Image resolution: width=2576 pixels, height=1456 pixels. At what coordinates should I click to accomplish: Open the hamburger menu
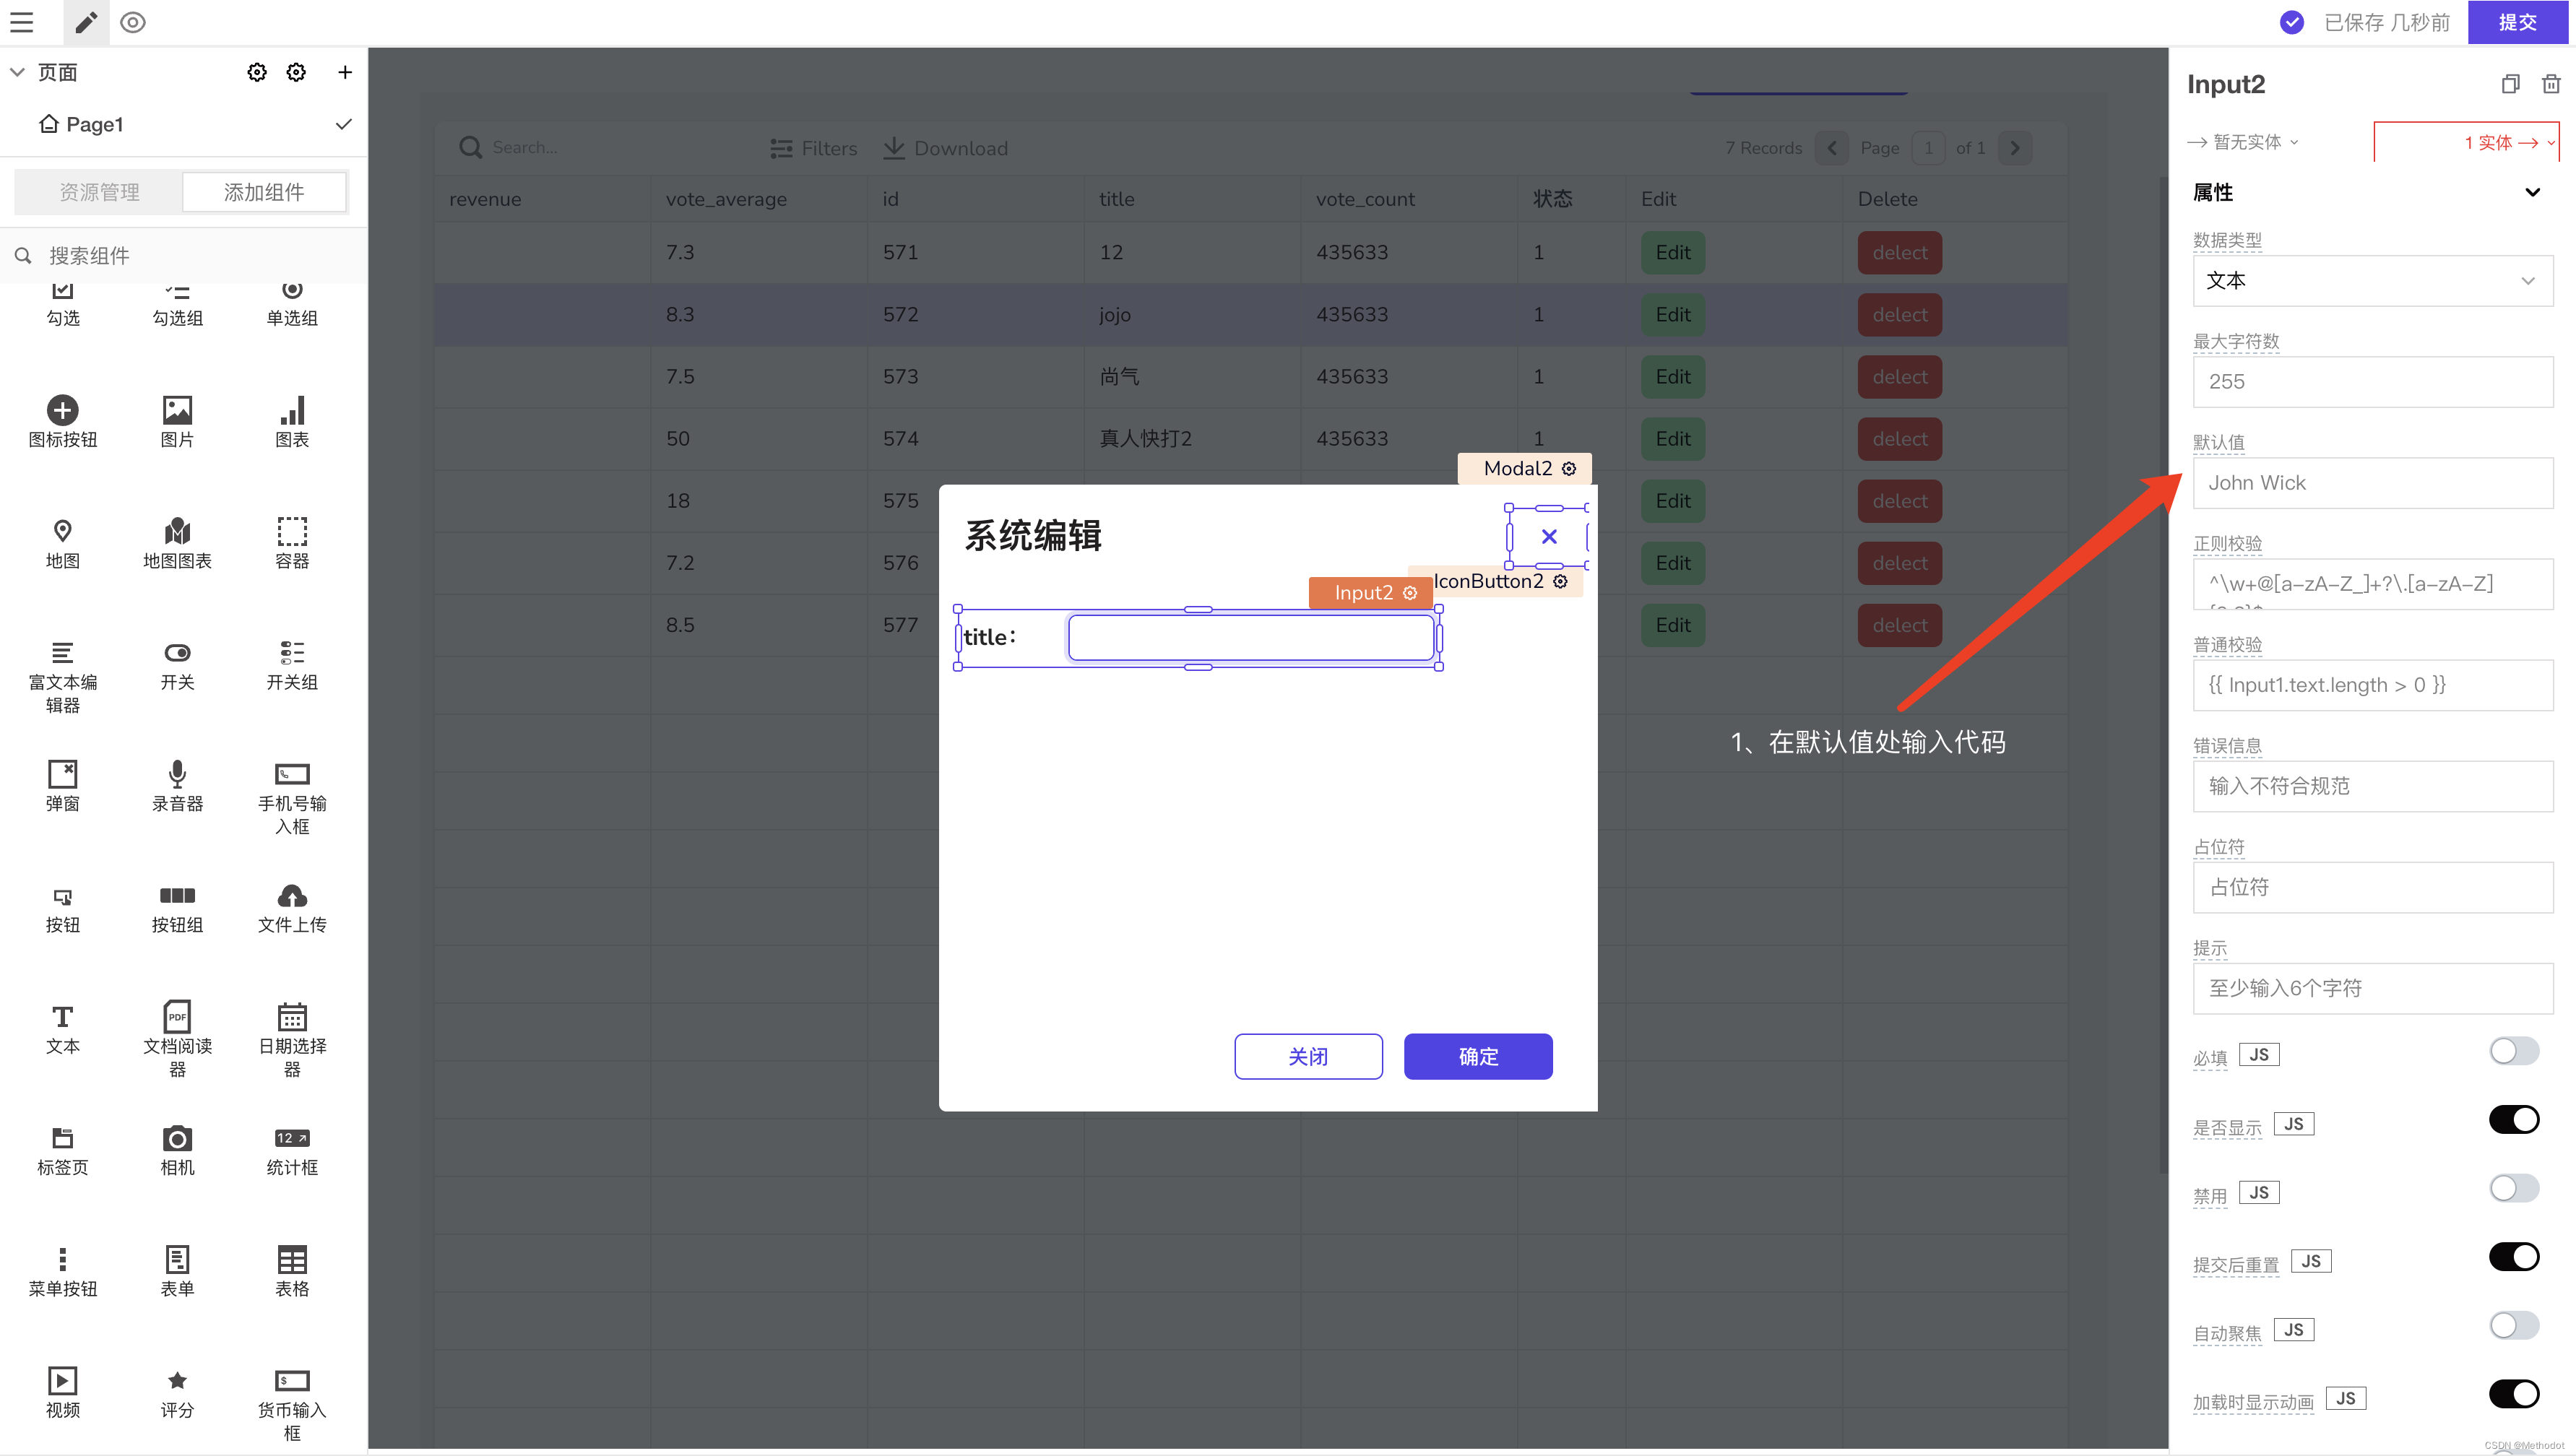[x=21, y=22]
